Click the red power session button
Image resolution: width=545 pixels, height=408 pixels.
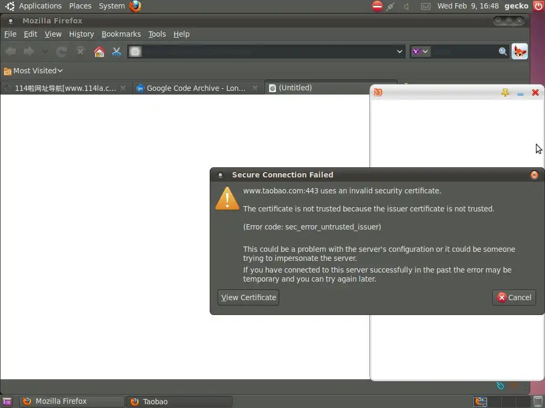click(x=538, y=6)
